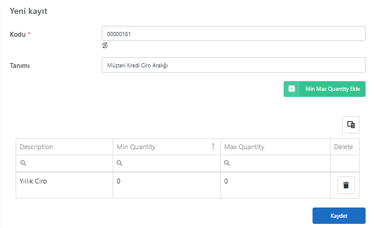Edit the Min Quantity cell value 0

[x=167, y=185]
